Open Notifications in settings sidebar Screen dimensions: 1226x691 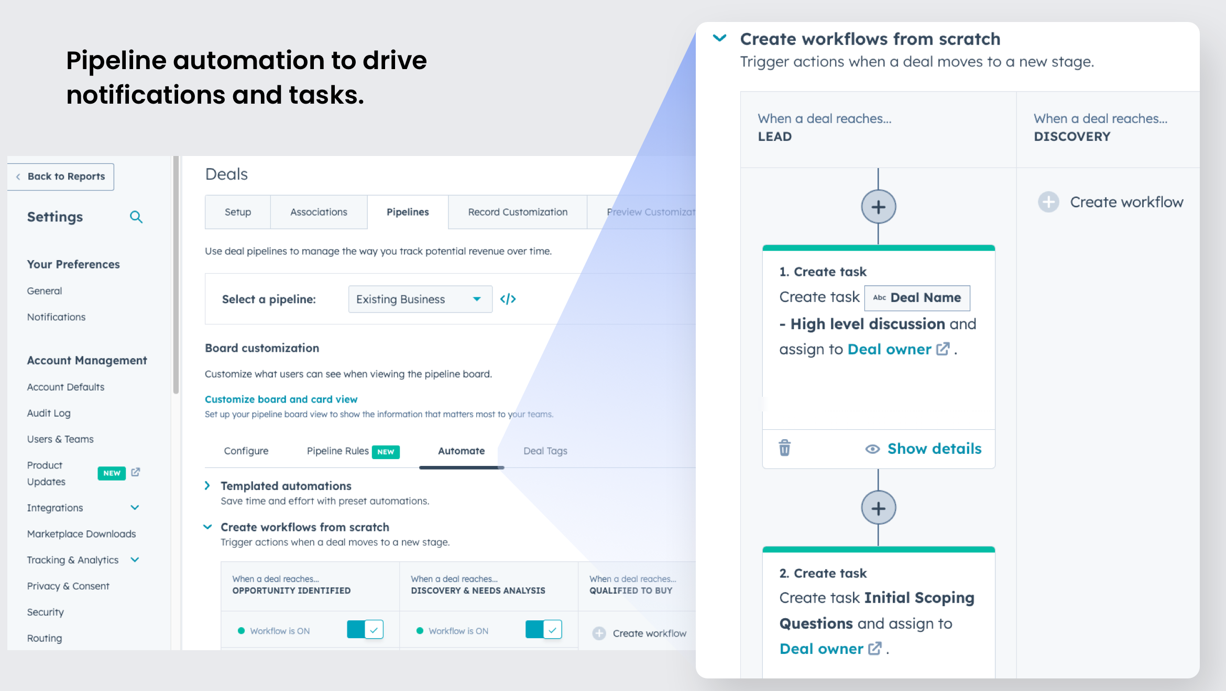tap(56, 317)
